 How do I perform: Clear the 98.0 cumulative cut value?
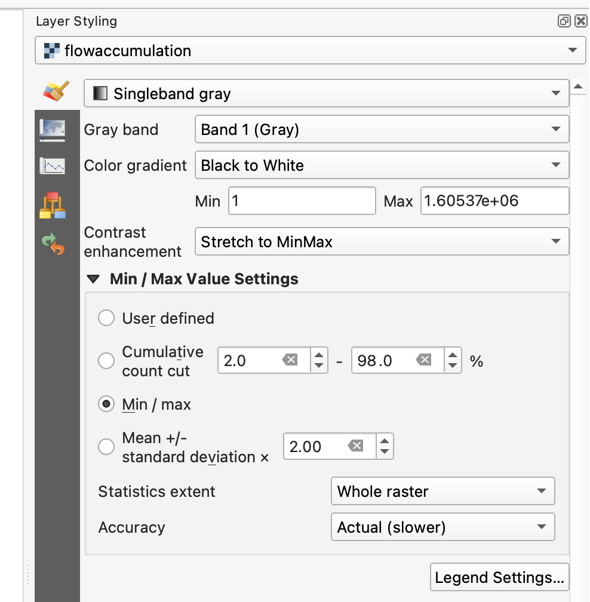423,360
